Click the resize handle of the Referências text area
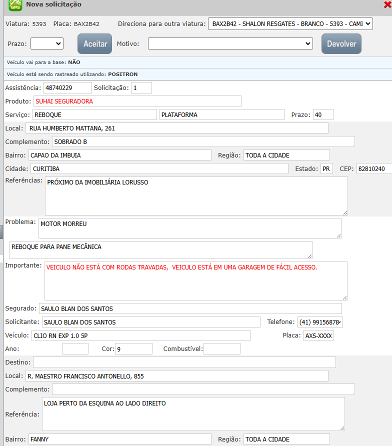The width and height of the screenshot is (392, 446). click(345, 213)
